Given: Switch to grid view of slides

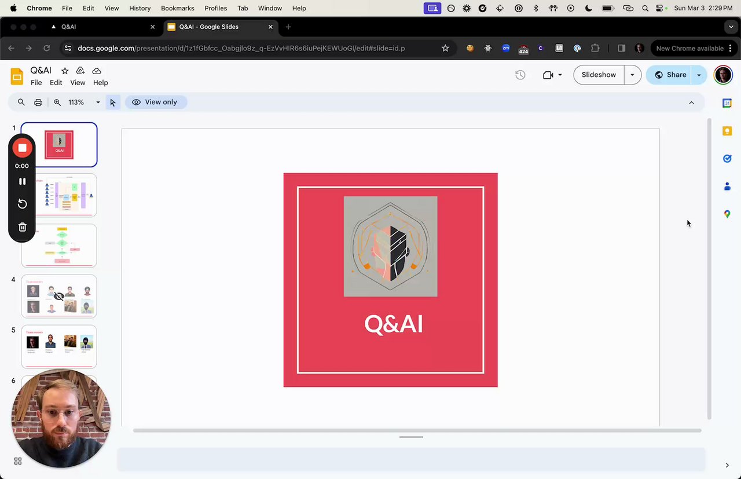Looking at the screenshot, I should coord(18,461).
